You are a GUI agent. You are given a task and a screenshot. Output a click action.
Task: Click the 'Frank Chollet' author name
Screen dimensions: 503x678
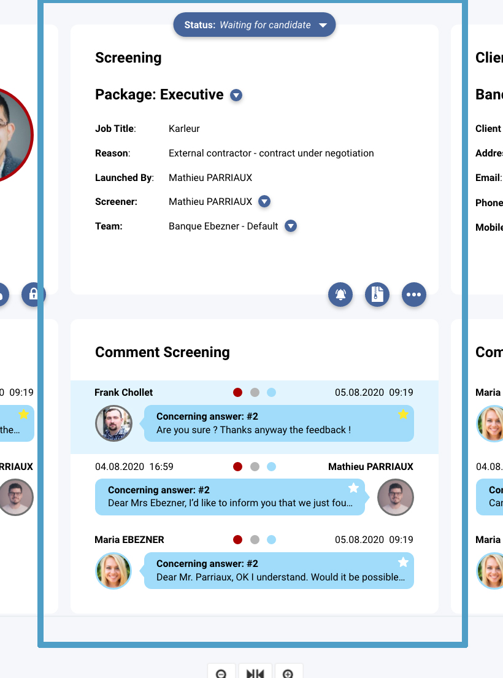[x=123, y=392]
